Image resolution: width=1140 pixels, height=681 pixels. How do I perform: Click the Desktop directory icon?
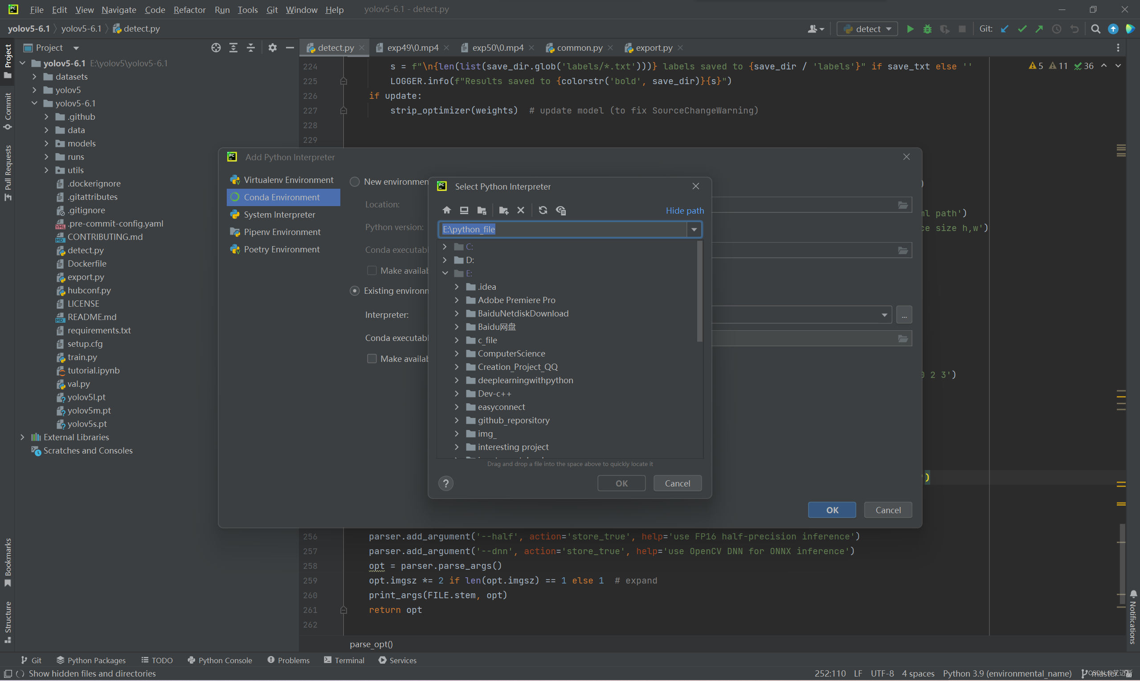464,210
